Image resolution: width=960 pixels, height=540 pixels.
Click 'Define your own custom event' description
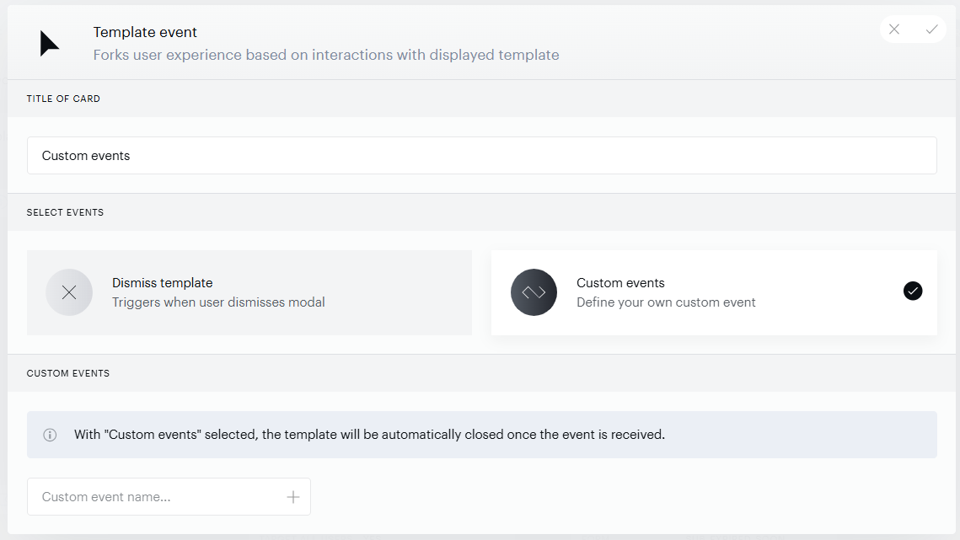click(666, 302)
